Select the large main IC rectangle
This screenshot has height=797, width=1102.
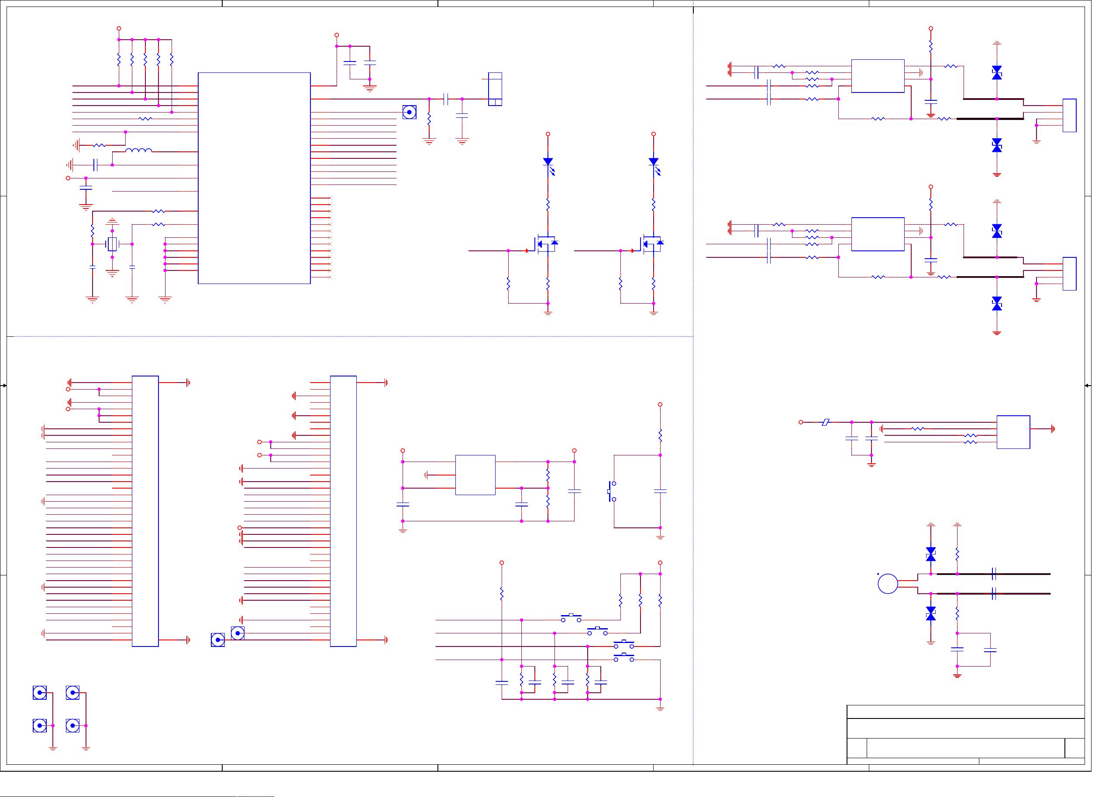(x=254, y=178)
